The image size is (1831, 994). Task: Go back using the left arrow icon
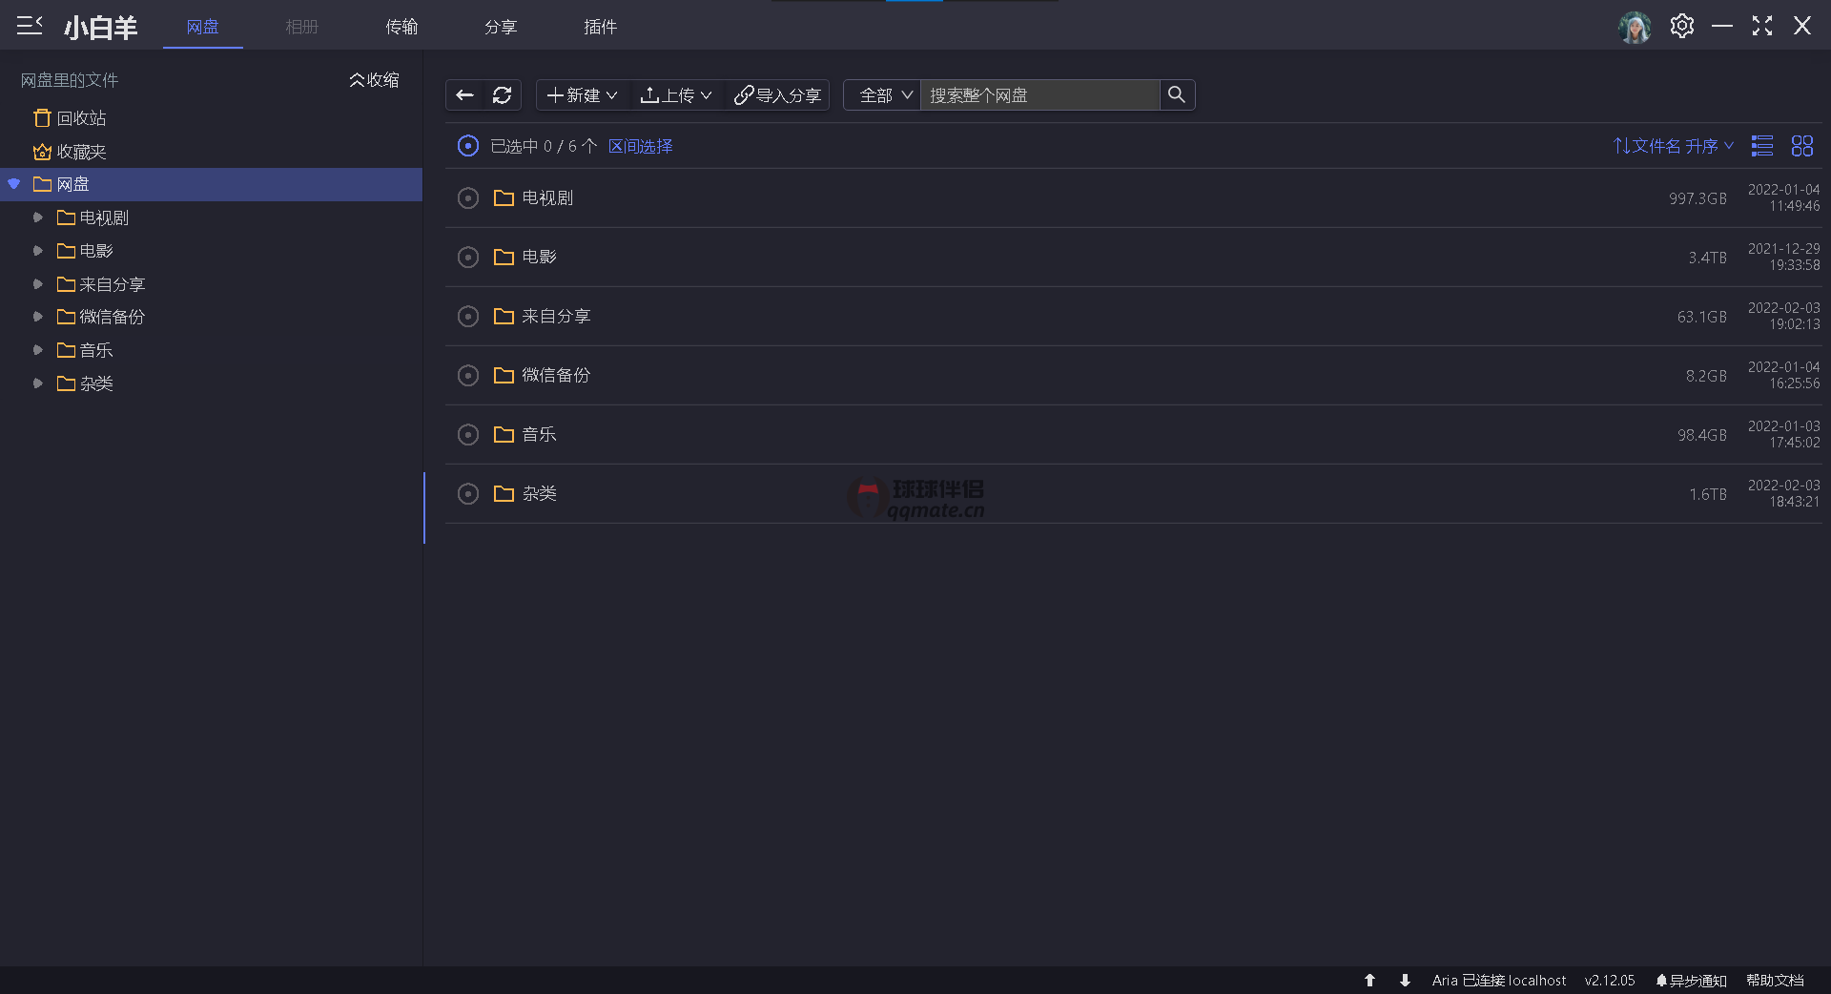tap(465, 95)
